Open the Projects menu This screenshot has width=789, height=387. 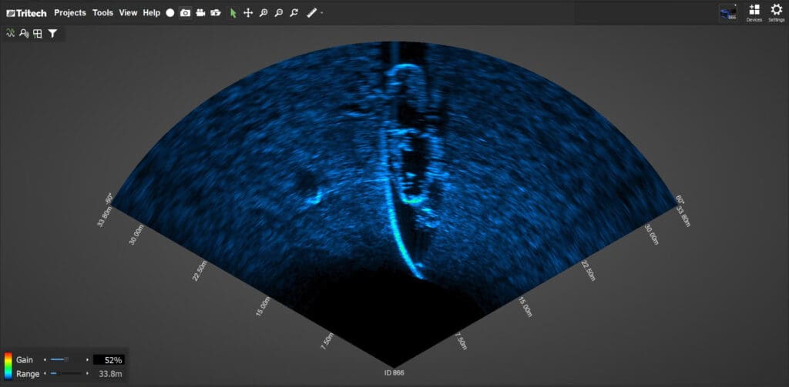coord(70,13)
